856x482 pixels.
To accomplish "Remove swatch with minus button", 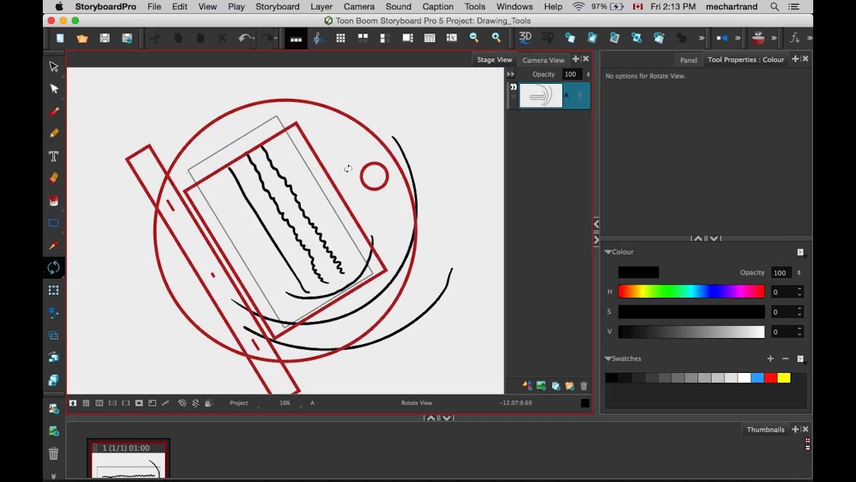I will click(785, 359).
